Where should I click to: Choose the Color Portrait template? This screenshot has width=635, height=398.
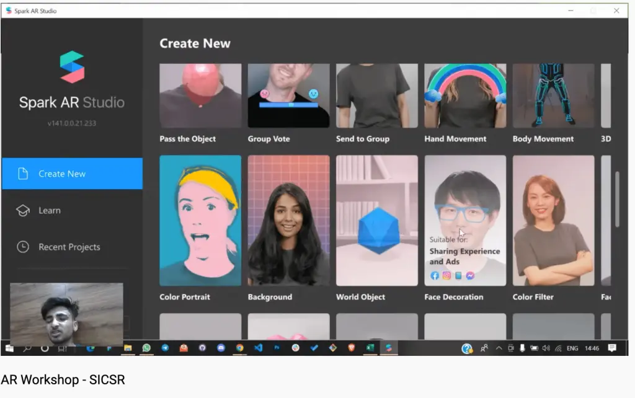200,221
